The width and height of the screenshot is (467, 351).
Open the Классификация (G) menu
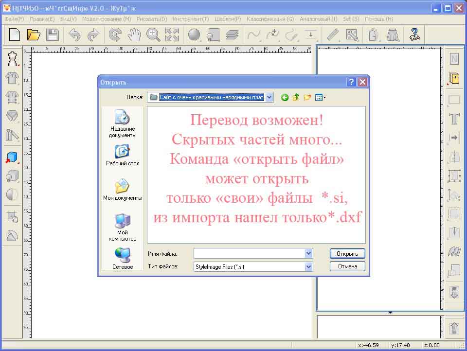270,19
